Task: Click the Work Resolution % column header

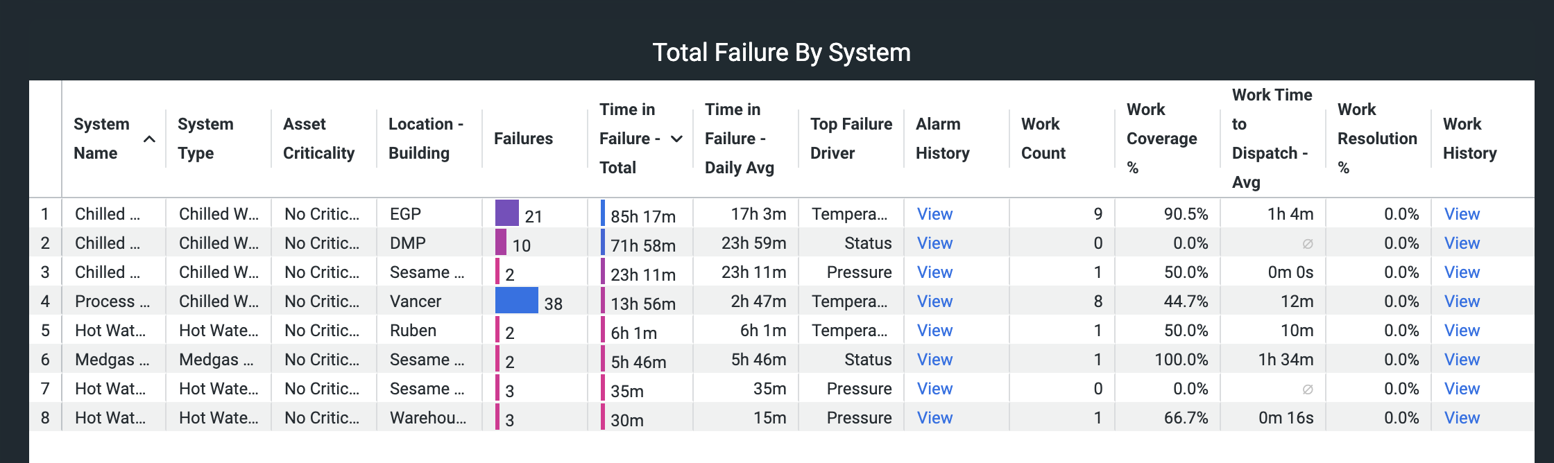Action: pyautogui.click(x=1376, y=139)
